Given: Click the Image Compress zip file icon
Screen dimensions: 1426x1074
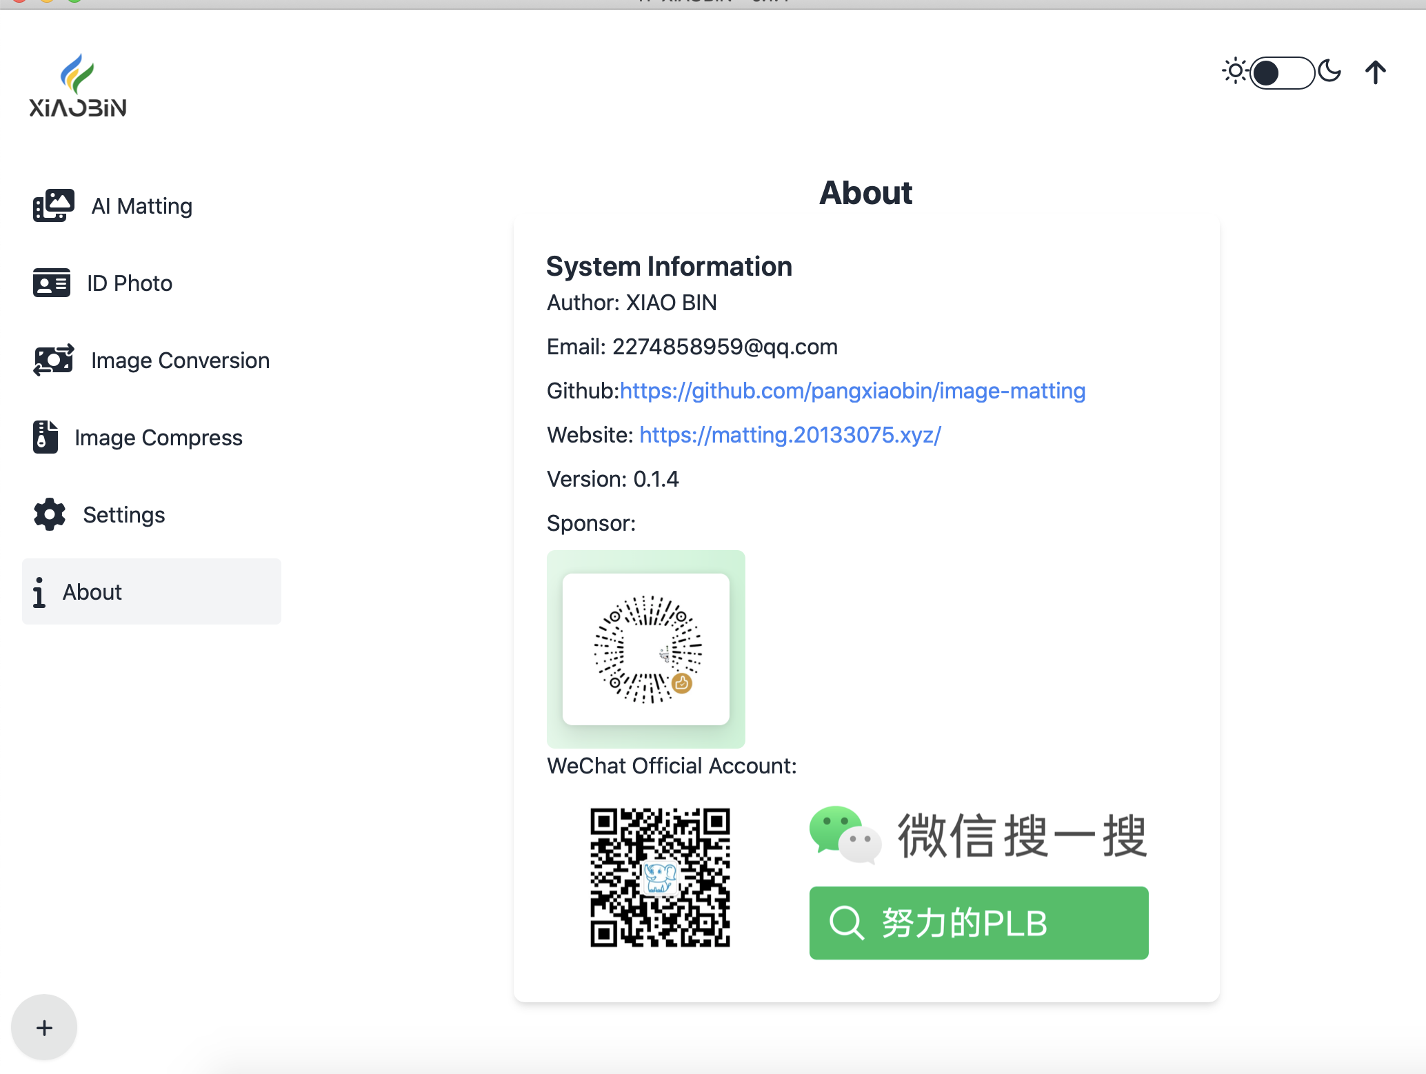Looking at the screenshot, I should (46, 437).
